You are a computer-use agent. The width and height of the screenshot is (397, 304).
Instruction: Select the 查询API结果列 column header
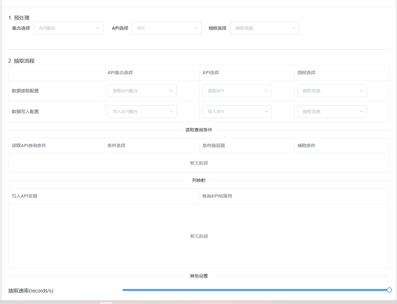[217, 196]
